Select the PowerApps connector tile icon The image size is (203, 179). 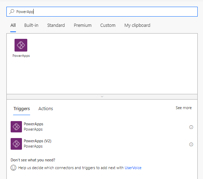tap(21, 45)
